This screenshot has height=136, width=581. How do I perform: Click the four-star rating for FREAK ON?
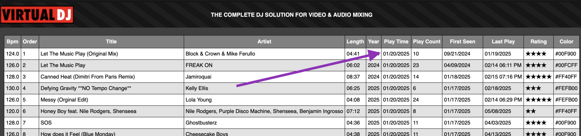click(x=536, y=65)
